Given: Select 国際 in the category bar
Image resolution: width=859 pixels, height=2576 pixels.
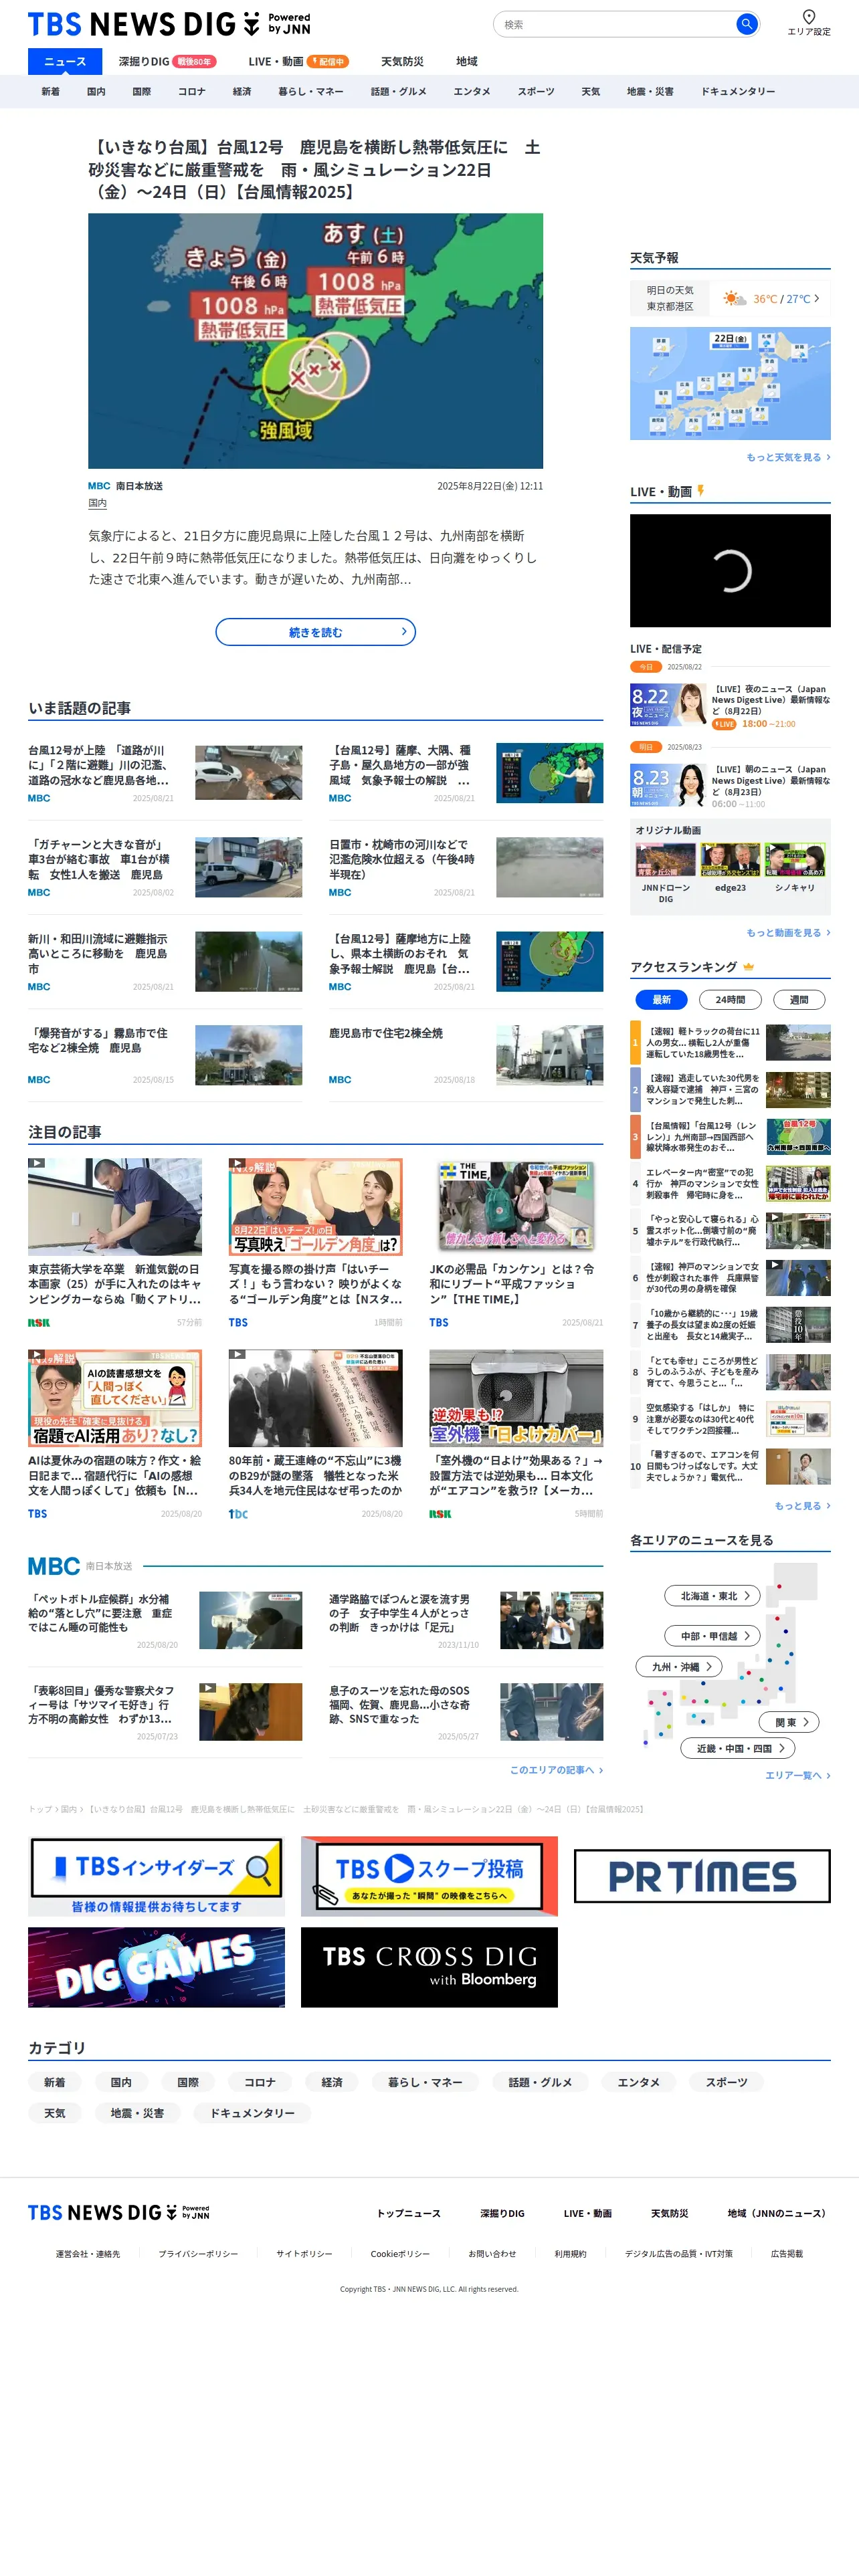Looking at the screenshot, I should [141, 91].
